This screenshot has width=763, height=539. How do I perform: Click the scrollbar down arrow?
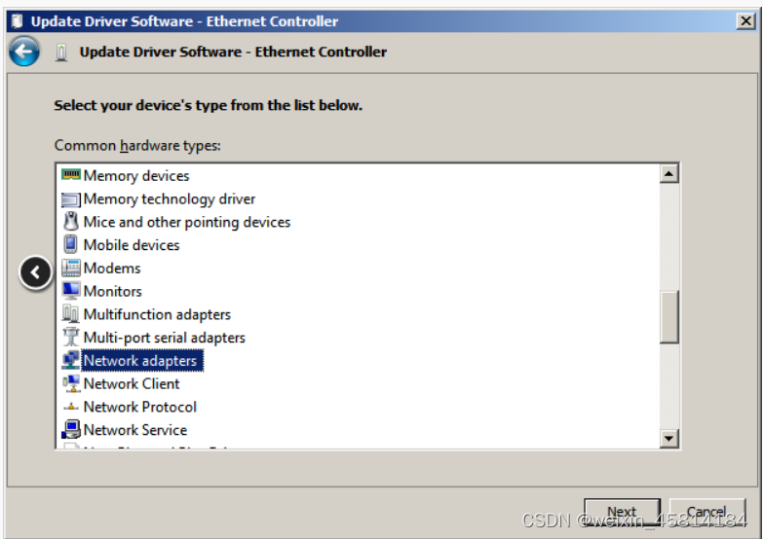669,439
